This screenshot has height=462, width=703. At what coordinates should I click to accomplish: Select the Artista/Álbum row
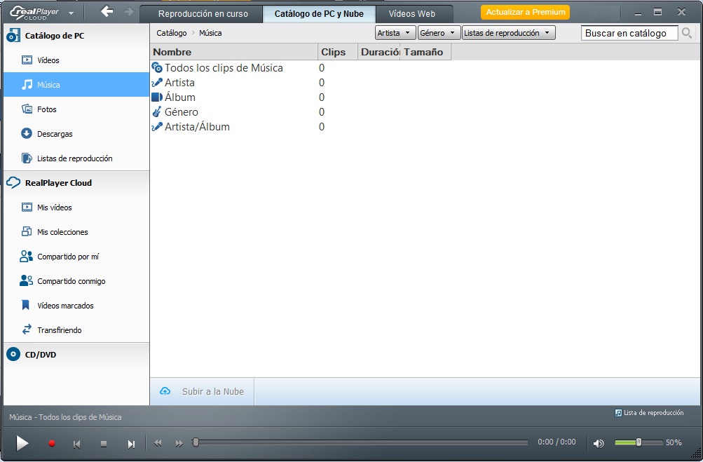pos(301,127)
